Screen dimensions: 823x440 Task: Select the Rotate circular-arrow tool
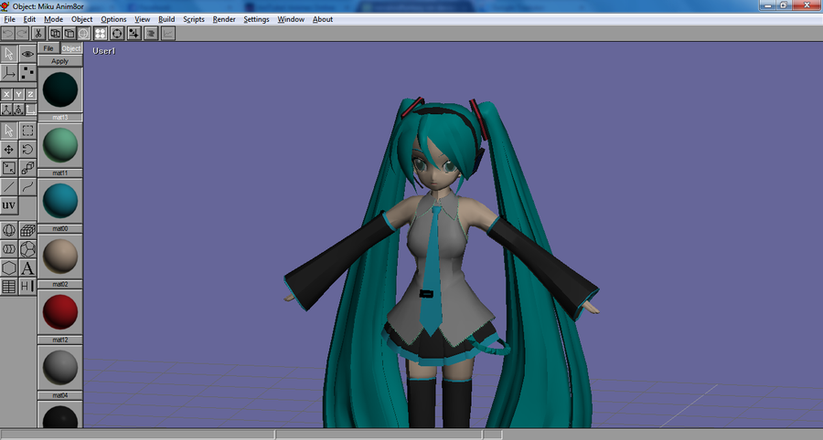[x=27, y=150]
